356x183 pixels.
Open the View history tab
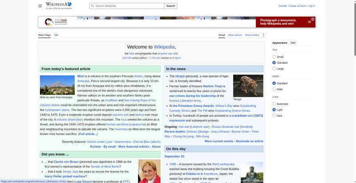point(252,35)
